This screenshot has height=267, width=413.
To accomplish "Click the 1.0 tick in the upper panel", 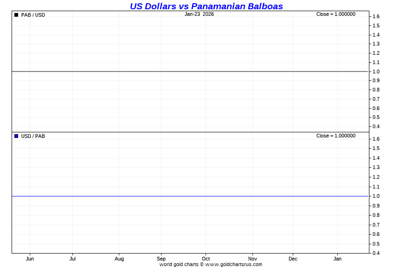I will click(x=376, y=72).
